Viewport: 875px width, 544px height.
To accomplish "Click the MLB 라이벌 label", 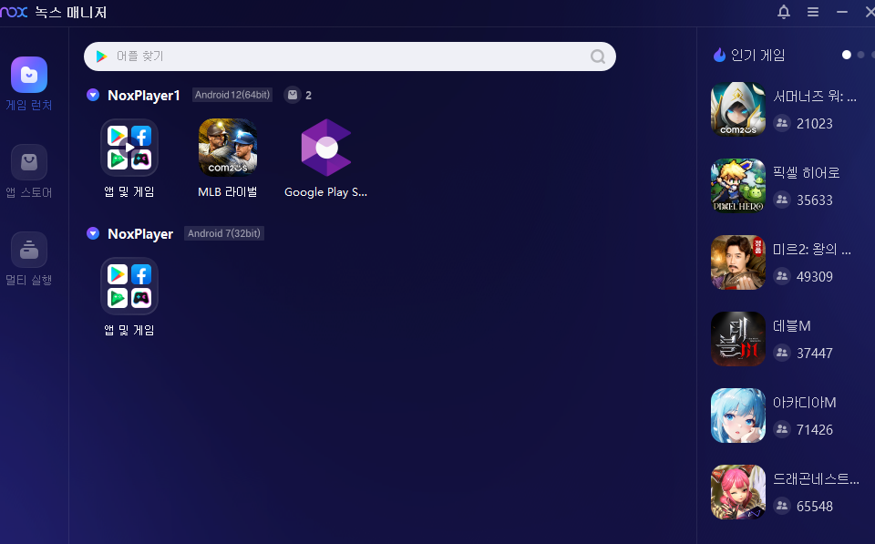I will click(x=228, y=191).
